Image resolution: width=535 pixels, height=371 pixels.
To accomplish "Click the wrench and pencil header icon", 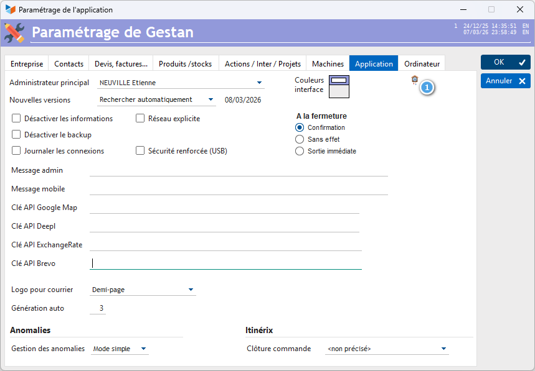I will tap(14, 32).
